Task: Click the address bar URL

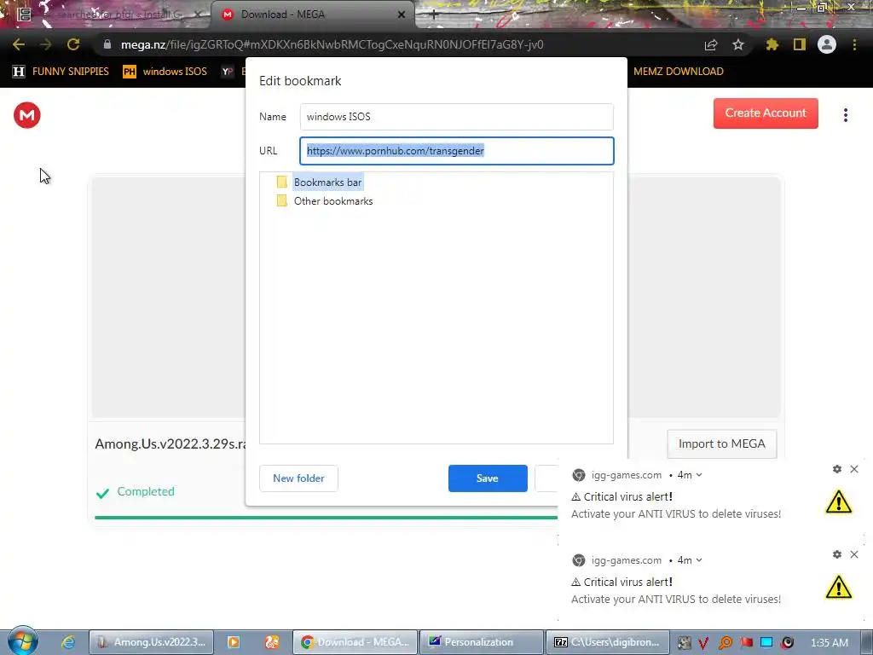Action: tap(332, 44)
